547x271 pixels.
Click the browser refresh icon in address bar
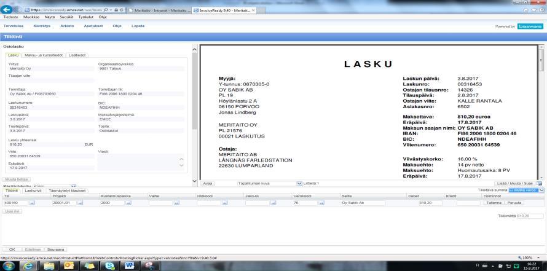tap(121, 10)
